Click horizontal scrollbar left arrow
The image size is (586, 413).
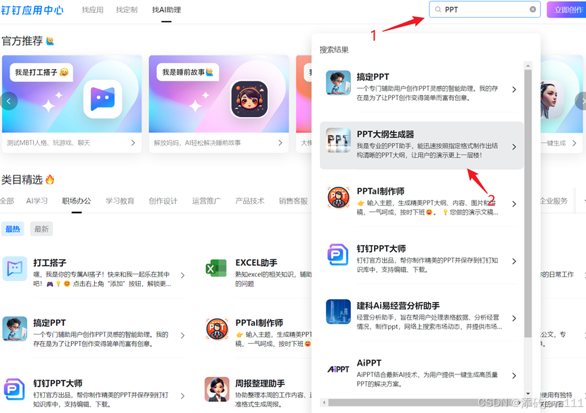coord(324,403)
